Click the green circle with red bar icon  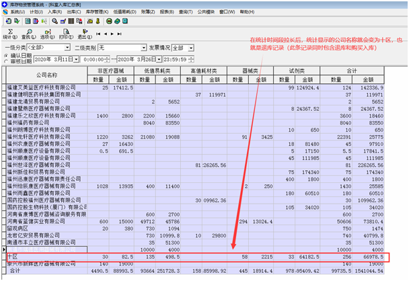(x=109, y=21)
